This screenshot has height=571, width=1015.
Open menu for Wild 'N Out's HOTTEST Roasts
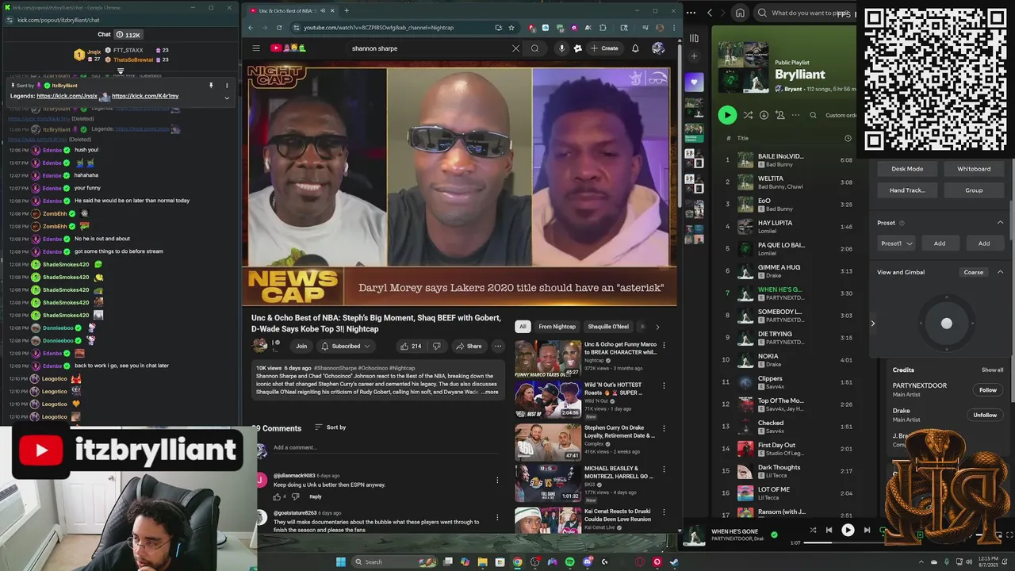point(664,385)
